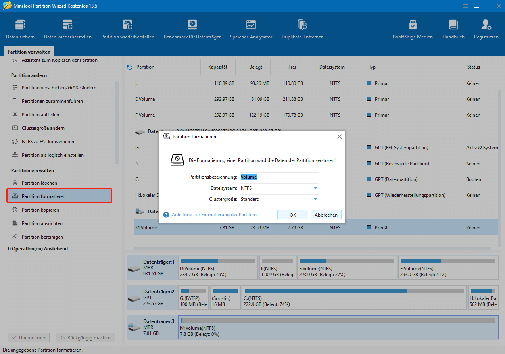The image size is (505, 354).
Task: Launch Partition wiederherstellen
Action: tap(127, 29)
